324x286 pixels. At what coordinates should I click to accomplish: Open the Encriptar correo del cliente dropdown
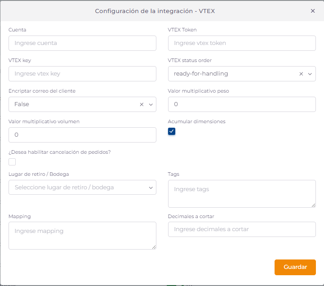[151, 104]
